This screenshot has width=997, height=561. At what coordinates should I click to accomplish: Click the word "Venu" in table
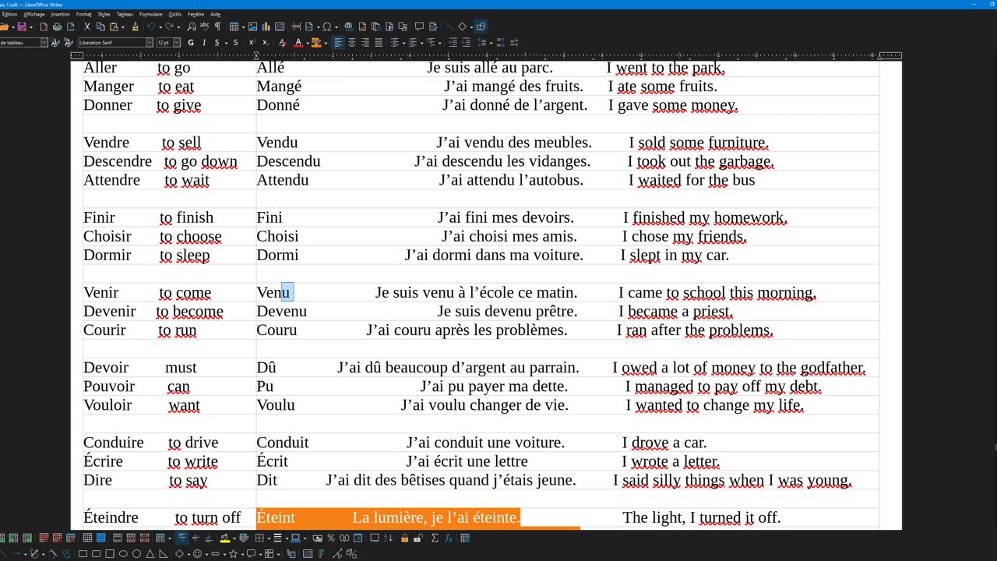(273, 292)
